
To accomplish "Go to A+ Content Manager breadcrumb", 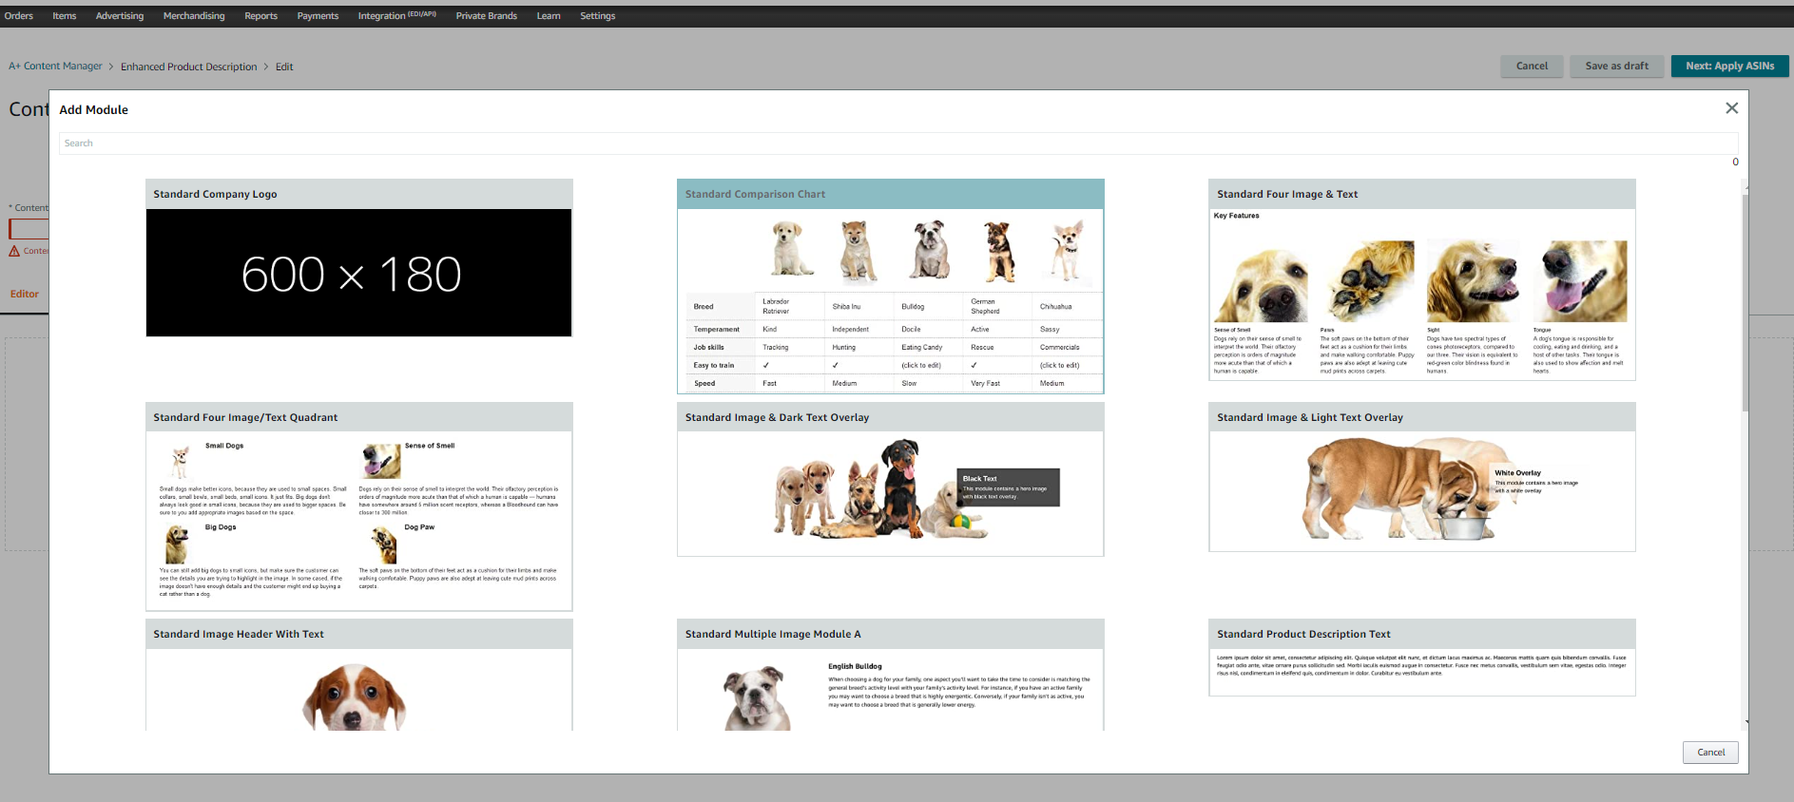I will coord(55,67).
